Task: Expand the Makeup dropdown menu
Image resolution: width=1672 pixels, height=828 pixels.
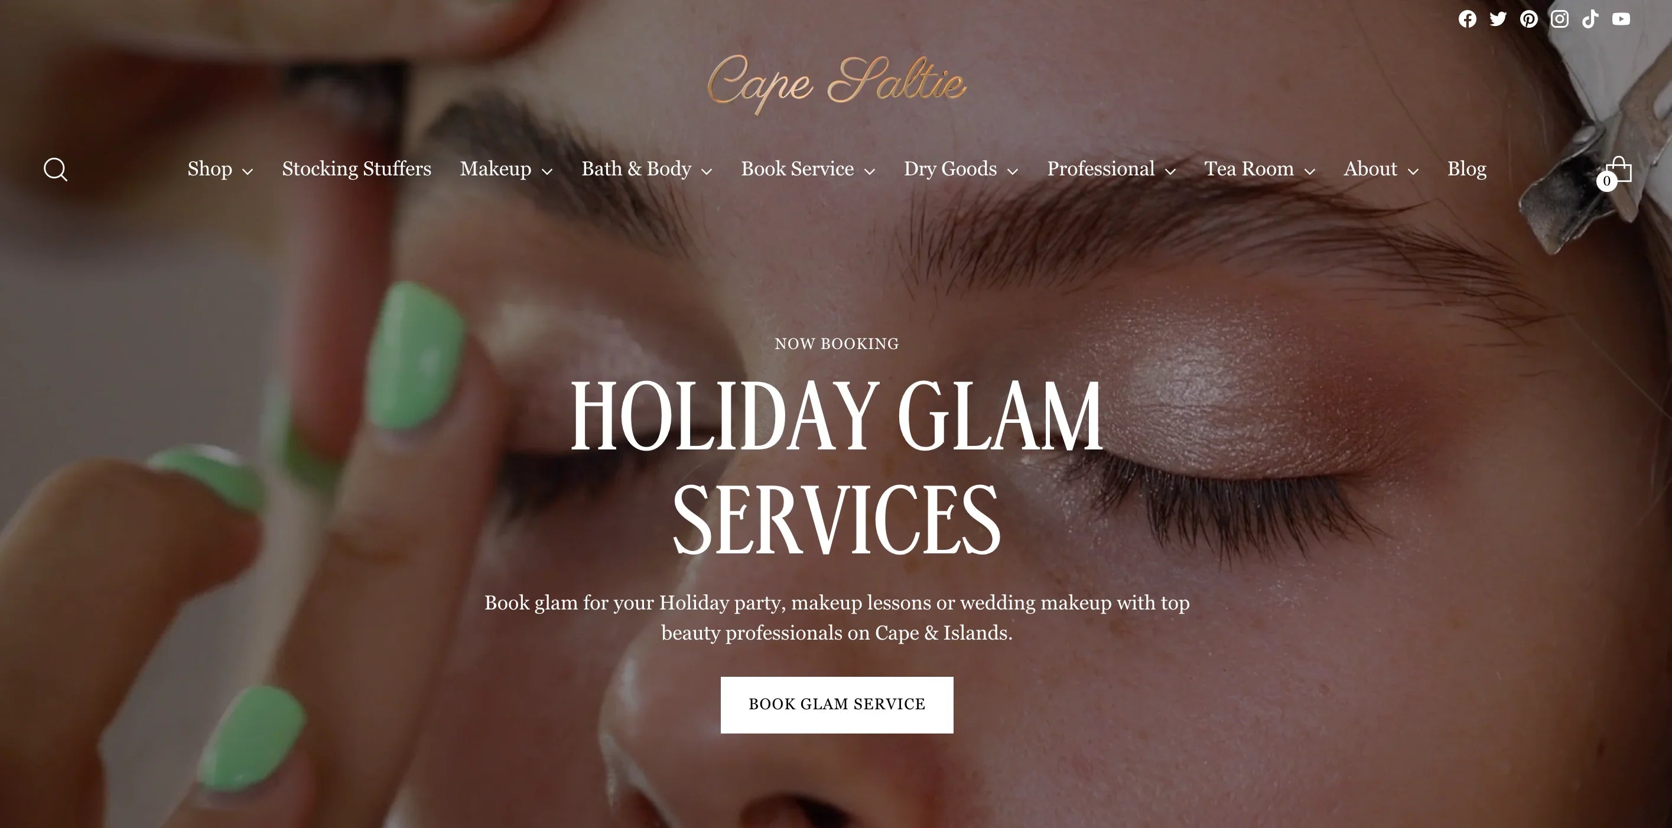Action: [506, 169]
